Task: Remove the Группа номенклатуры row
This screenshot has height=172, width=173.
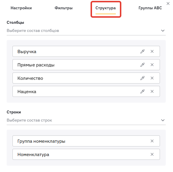Action: click(x=152, y=141)
